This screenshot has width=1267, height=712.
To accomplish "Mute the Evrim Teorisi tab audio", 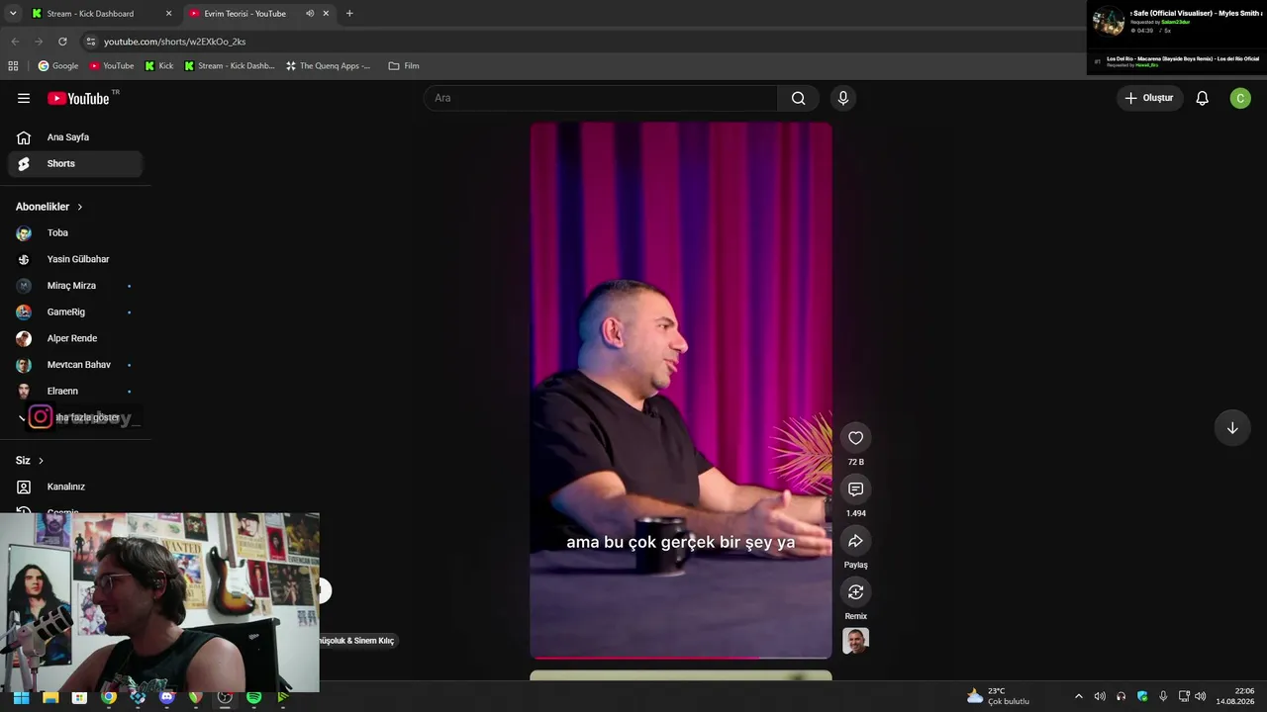I will pos(310,14).
